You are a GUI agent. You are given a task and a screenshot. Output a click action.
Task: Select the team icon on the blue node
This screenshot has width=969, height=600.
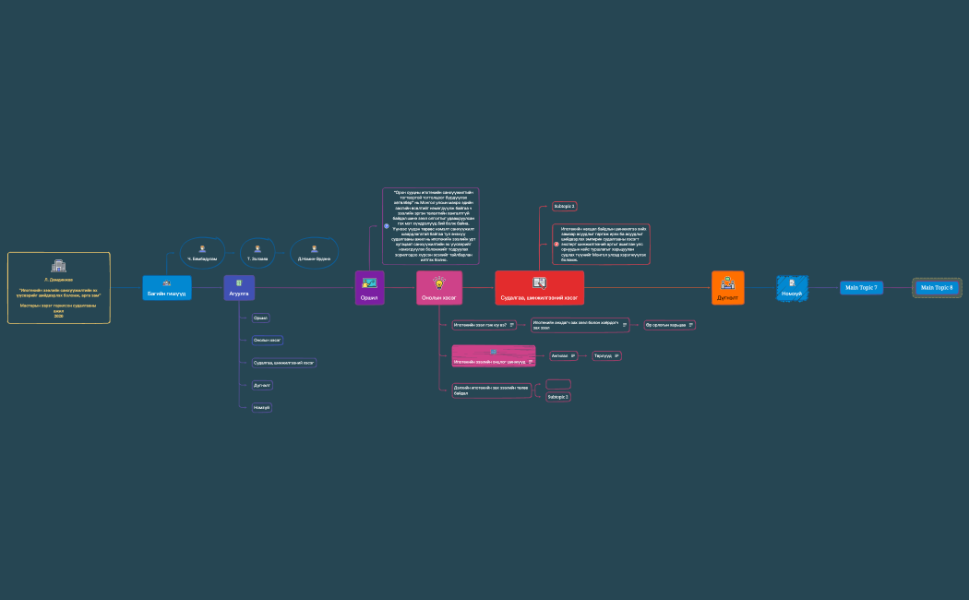click(167, 282)
